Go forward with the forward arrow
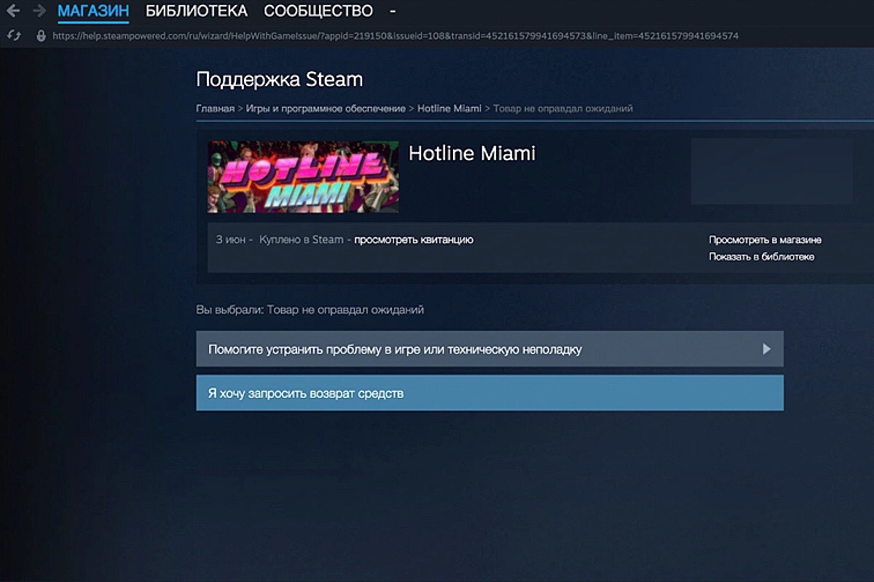This screenshot has height=582, width=874. tap(39, 11)
